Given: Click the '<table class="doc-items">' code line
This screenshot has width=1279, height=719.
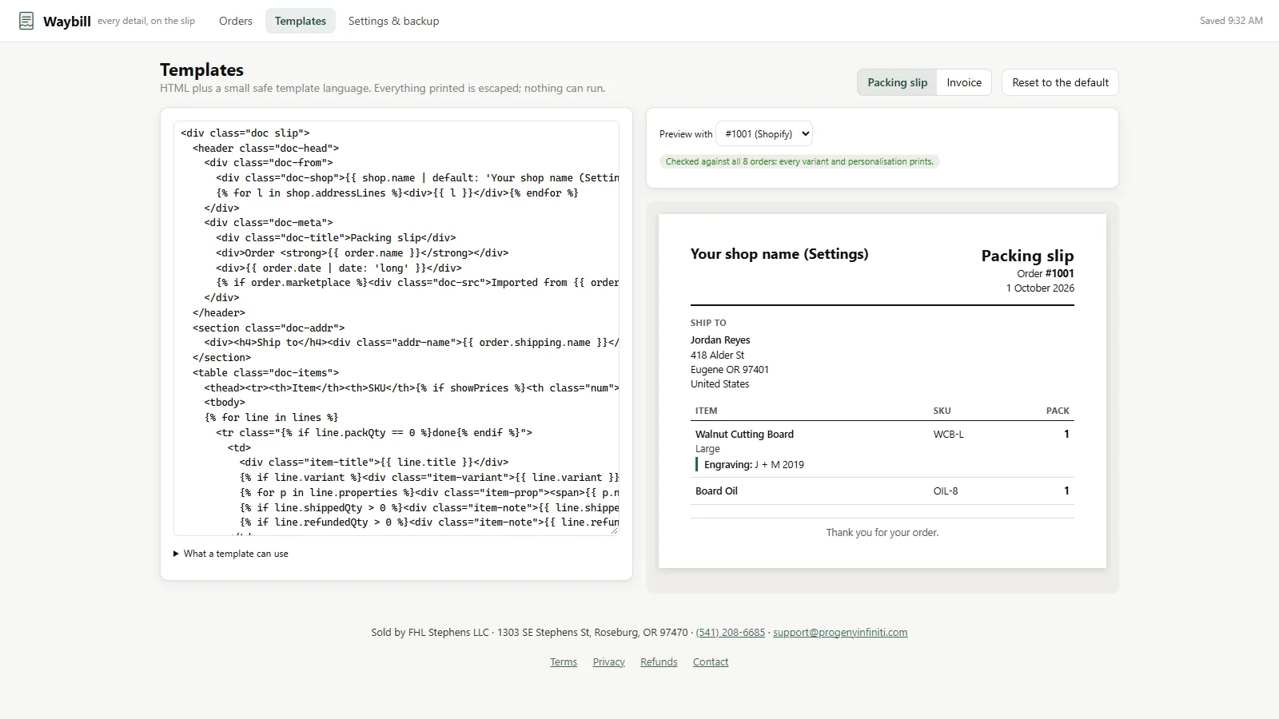Looking at the screenshot, I should pos(265,373).
